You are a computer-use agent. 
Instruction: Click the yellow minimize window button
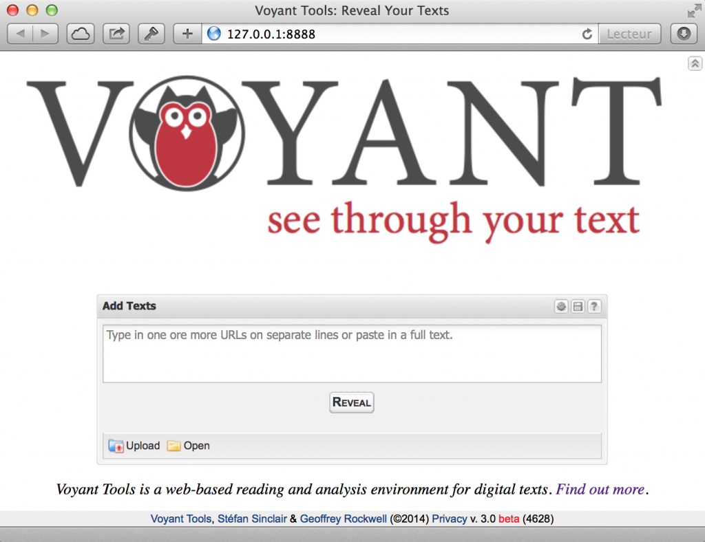pos(32,10)
